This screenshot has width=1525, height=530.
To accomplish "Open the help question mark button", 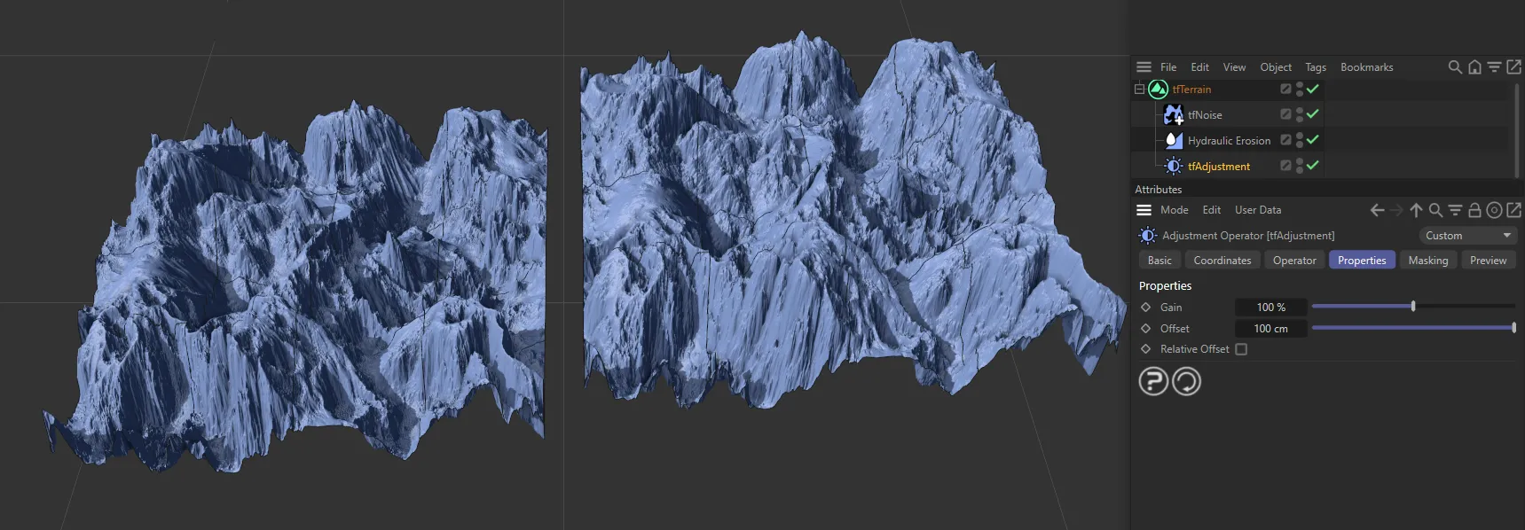I will 1153,381.
